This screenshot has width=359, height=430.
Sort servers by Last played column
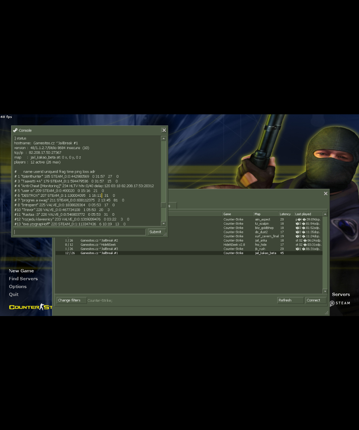click(x=308, y=214)
